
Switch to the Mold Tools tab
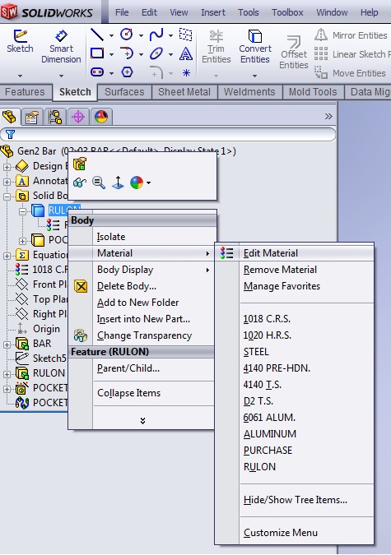[x=313, y=92]
